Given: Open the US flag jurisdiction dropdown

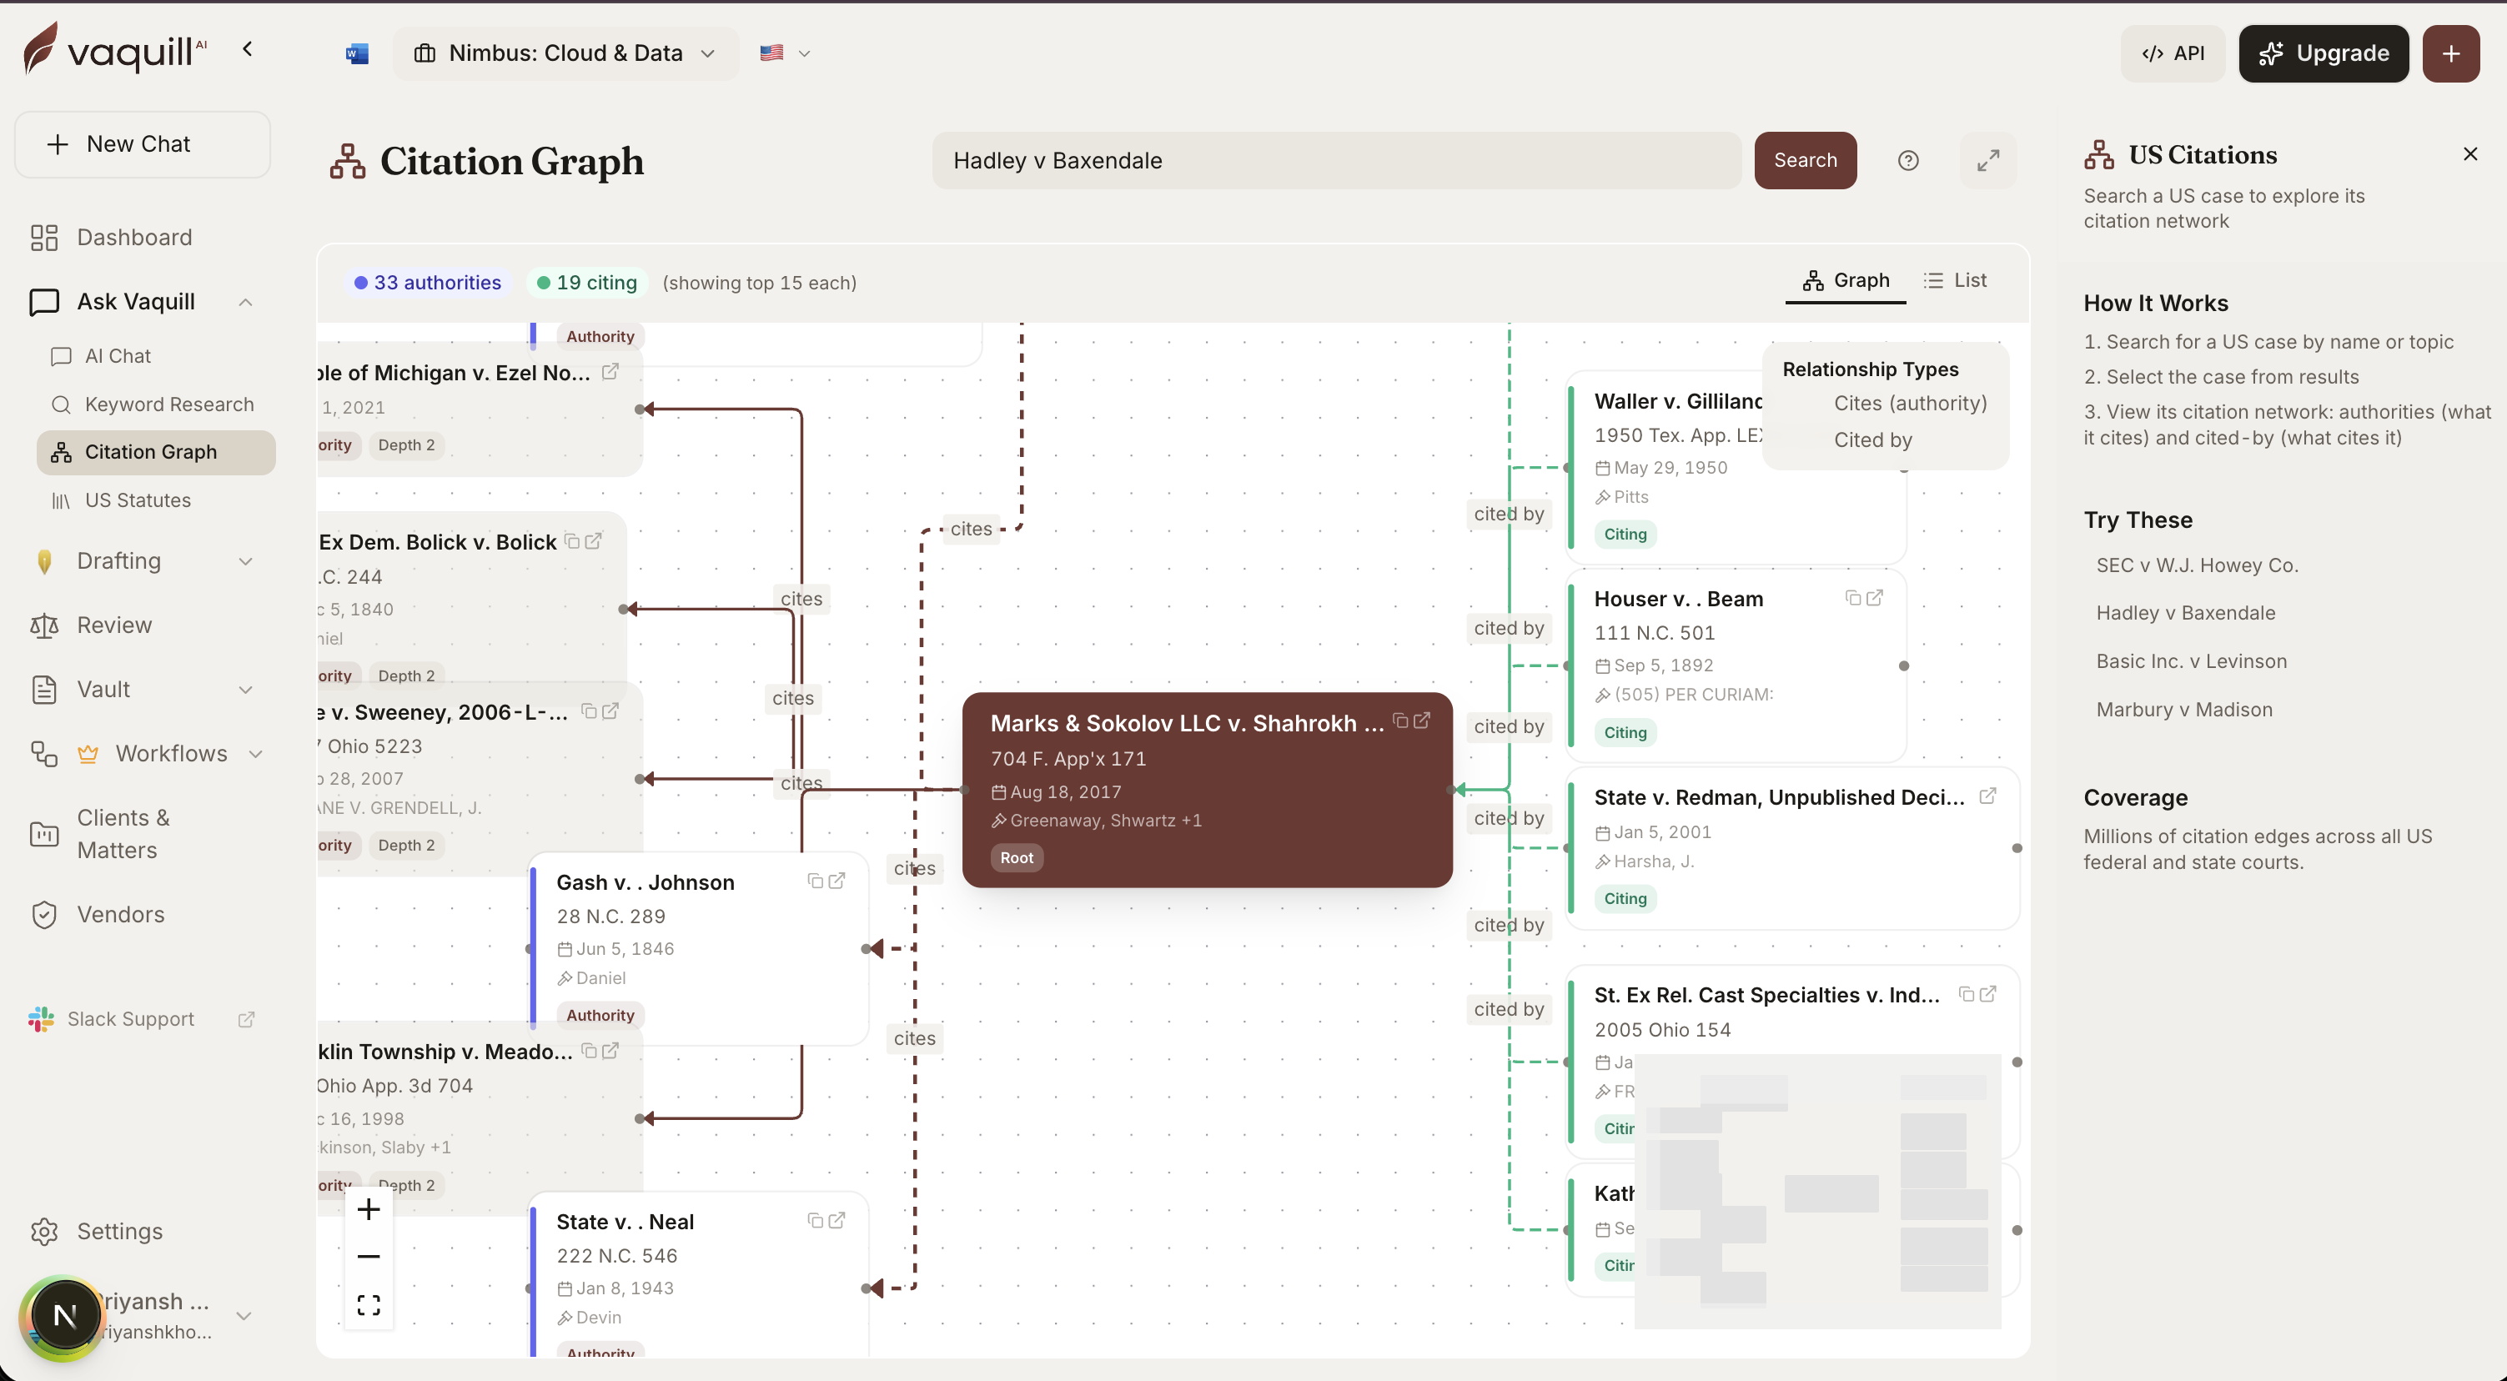Looking at the screenshot, I should [x=785, y=53].
